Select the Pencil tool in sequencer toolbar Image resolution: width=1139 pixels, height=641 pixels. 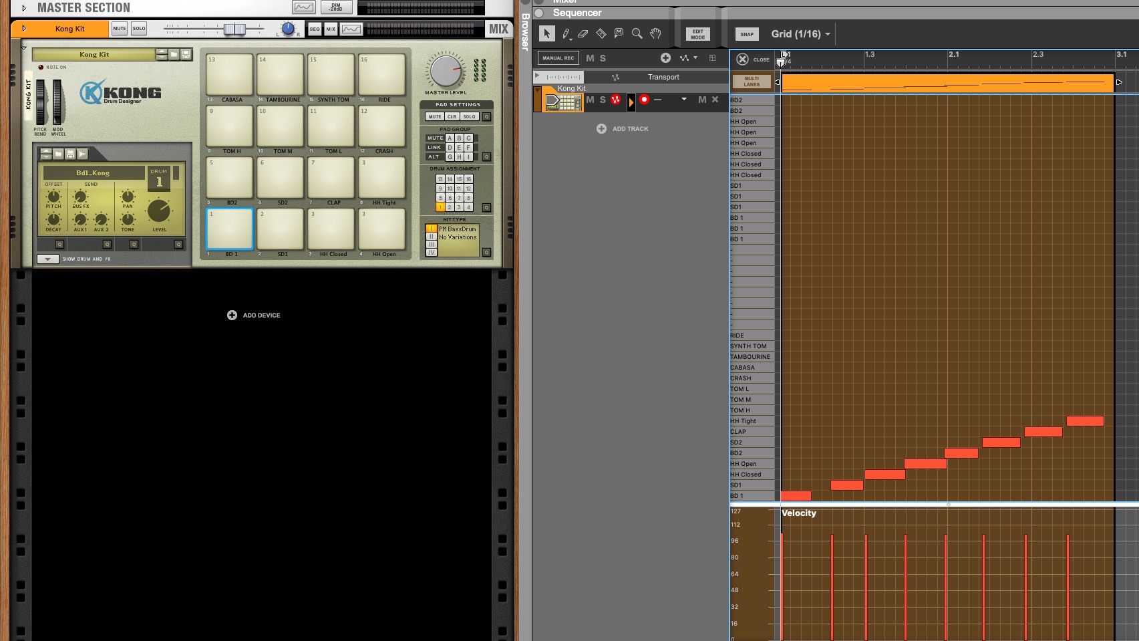(x=566, y=34)
